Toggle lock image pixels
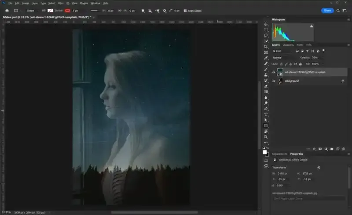This screenshot has height=215, width=352. (286, 64)
